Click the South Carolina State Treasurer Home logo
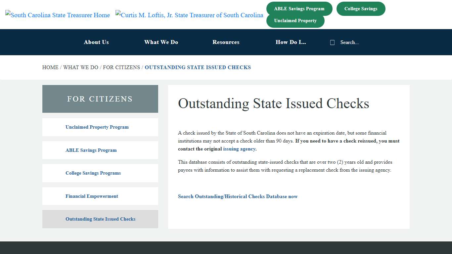 tap(58, 15)
